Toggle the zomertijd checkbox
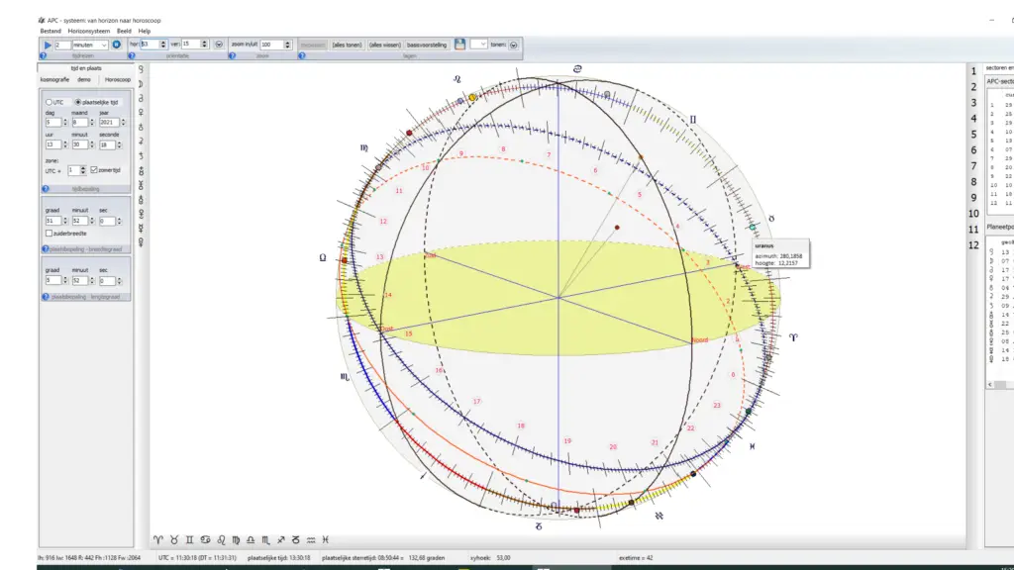The height and width of the screenshot is (570, 1014). pyautogui.click(x=94, y=169)
